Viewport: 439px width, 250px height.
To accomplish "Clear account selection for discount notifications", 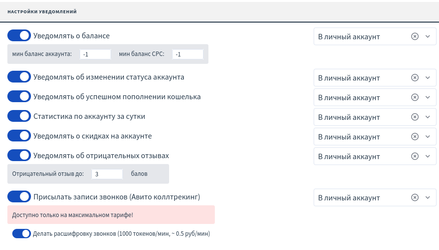I will [414, 137].
